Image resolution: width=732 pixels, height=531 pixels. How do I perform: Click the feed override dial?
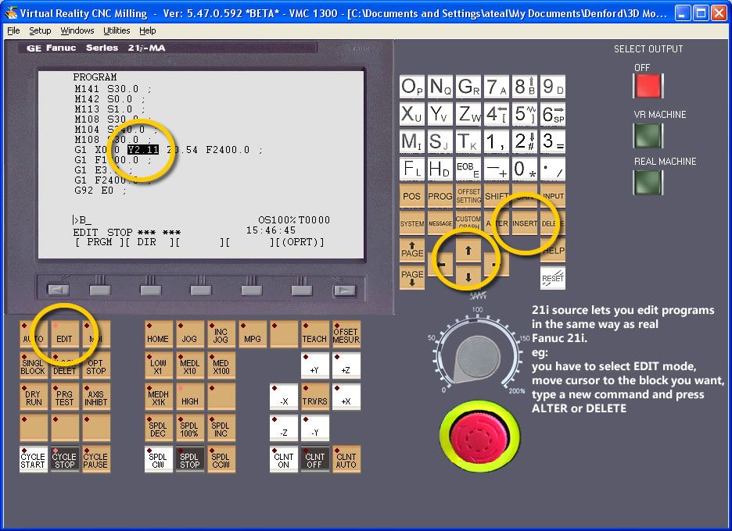click(478, 358)
